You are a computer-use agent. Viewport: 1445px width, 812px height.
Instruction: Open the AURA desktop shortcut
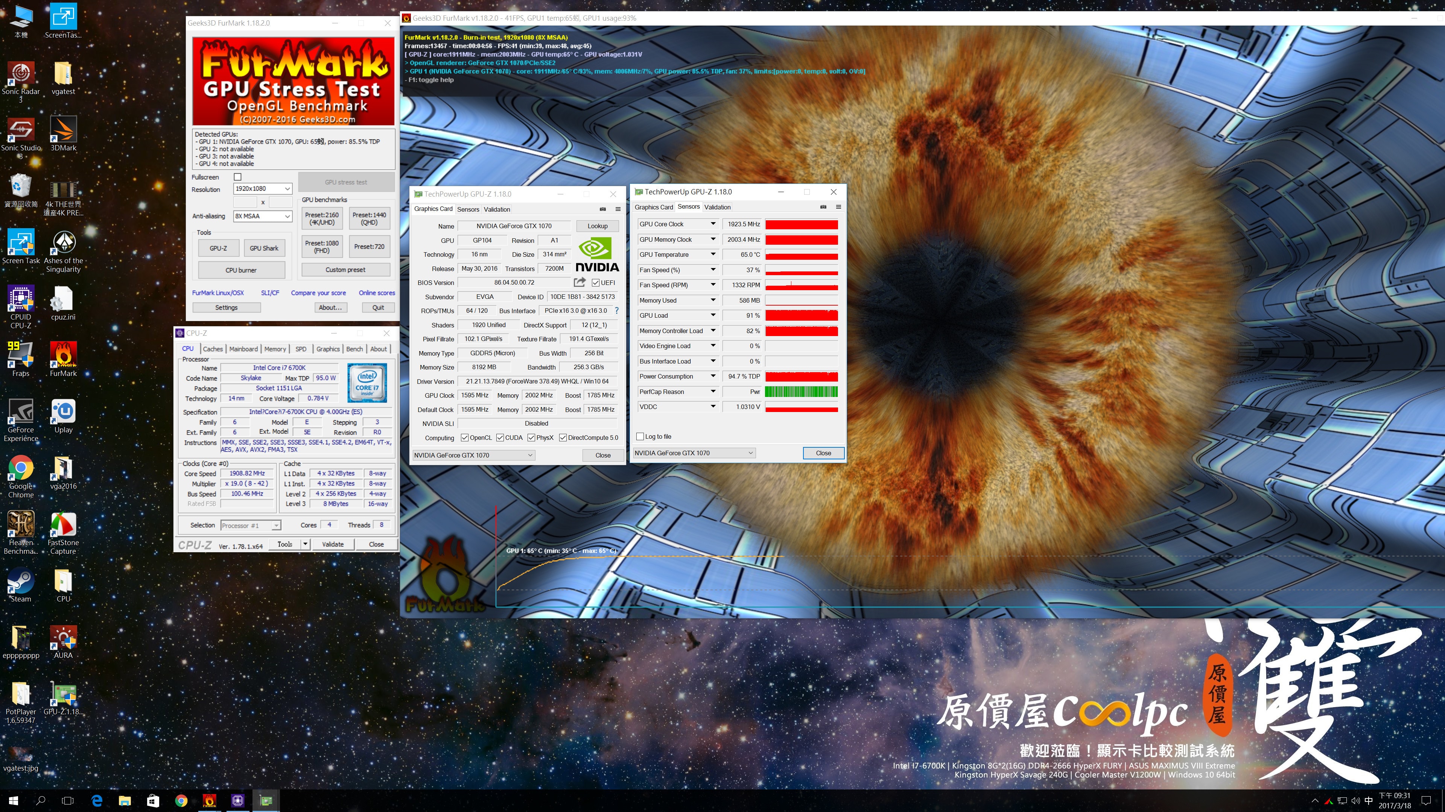pos(63,642)
